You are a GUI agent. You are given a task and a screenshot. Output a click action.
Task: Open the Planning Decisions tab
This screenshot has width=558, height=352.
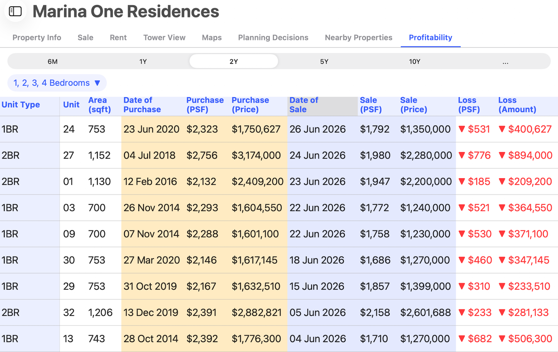273,37
